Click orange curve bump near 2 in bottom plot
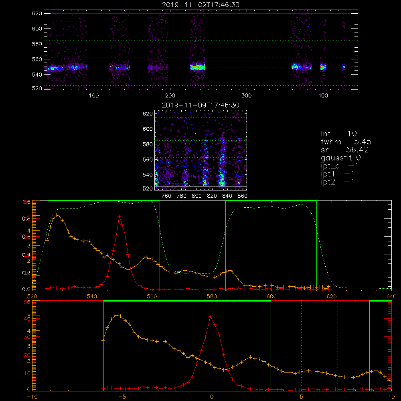Image resolution: width=401 pixels, height=401 pixels. pos(251,357)
